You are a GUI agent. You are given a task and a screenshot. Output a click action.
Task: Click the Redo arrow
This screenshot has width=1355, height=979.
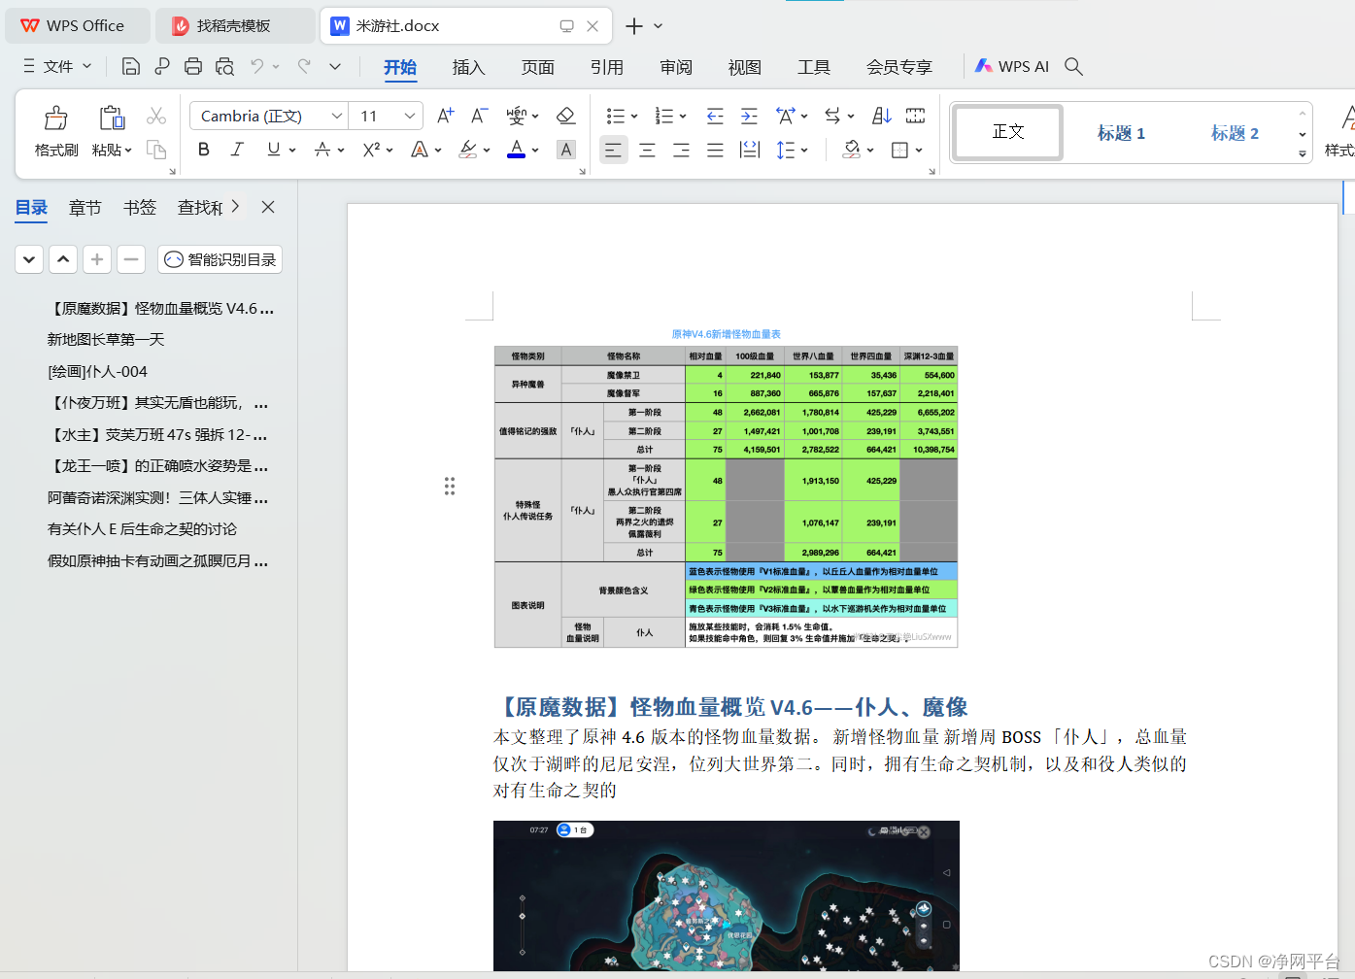[304, 66]
